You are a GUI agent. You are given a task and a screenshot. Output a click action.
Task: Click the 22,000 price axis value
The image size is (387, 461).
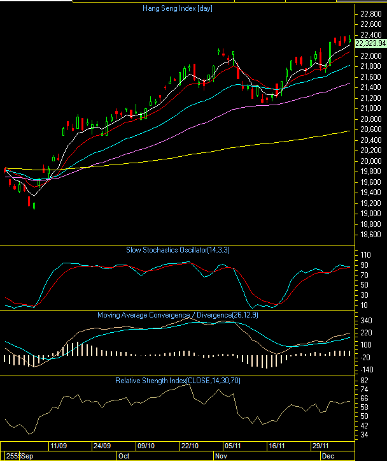coord(371,56)
